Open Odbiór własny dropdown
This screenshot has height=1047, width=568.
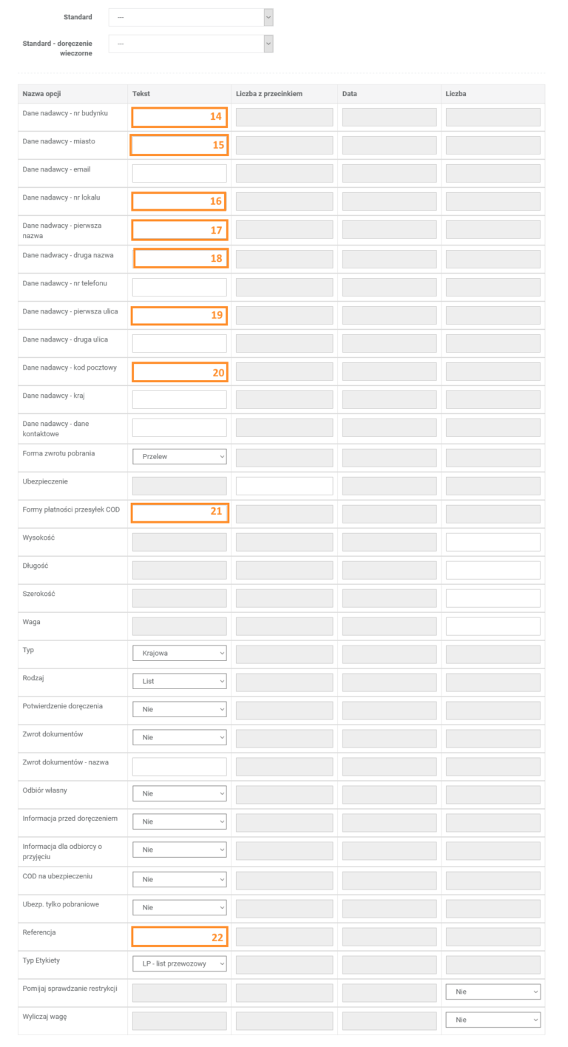(x=180, y=794)
